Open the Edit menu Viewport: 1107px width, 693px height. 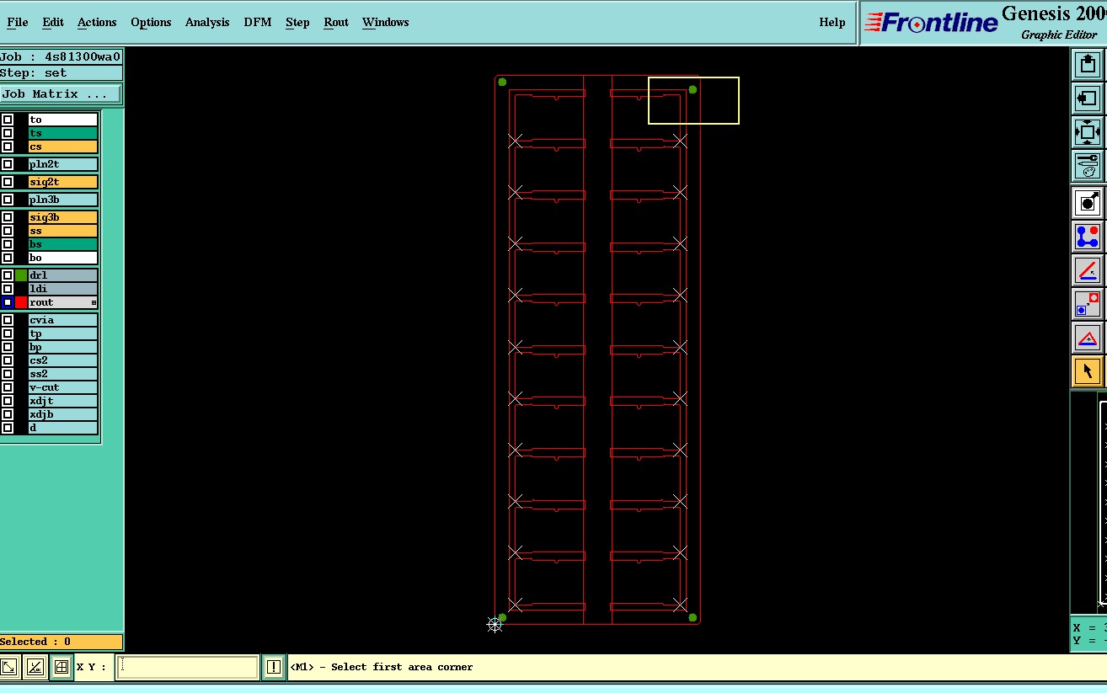[x=53, y=22]
